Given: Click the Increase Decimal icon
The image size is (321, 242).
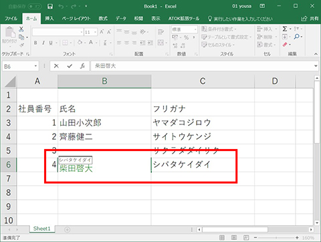Looking at the screenshot, I should 175,45.
